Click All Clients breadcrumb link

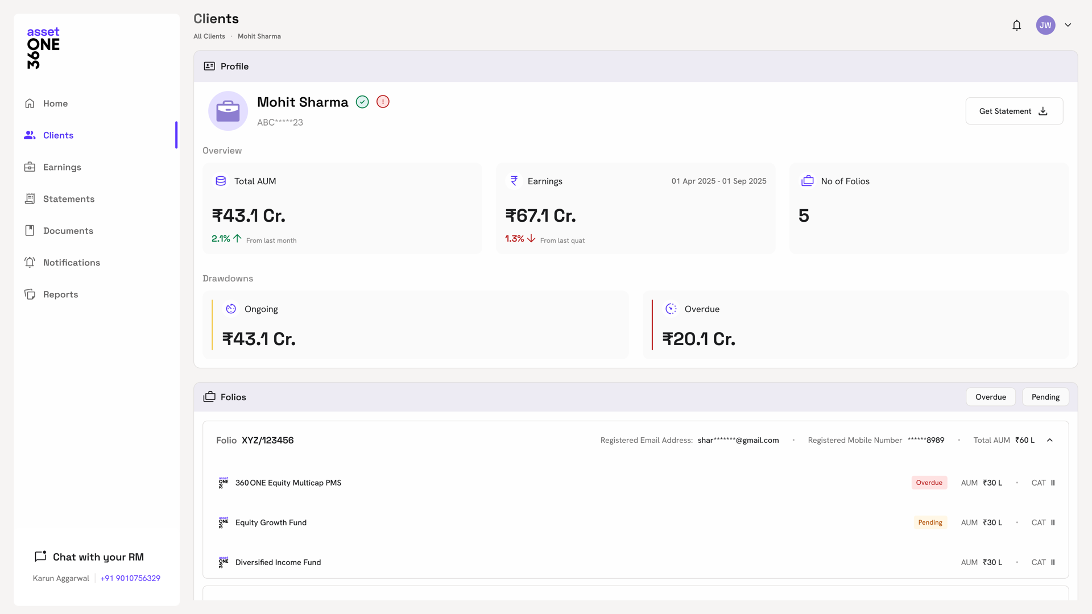(x=209, y=36)
